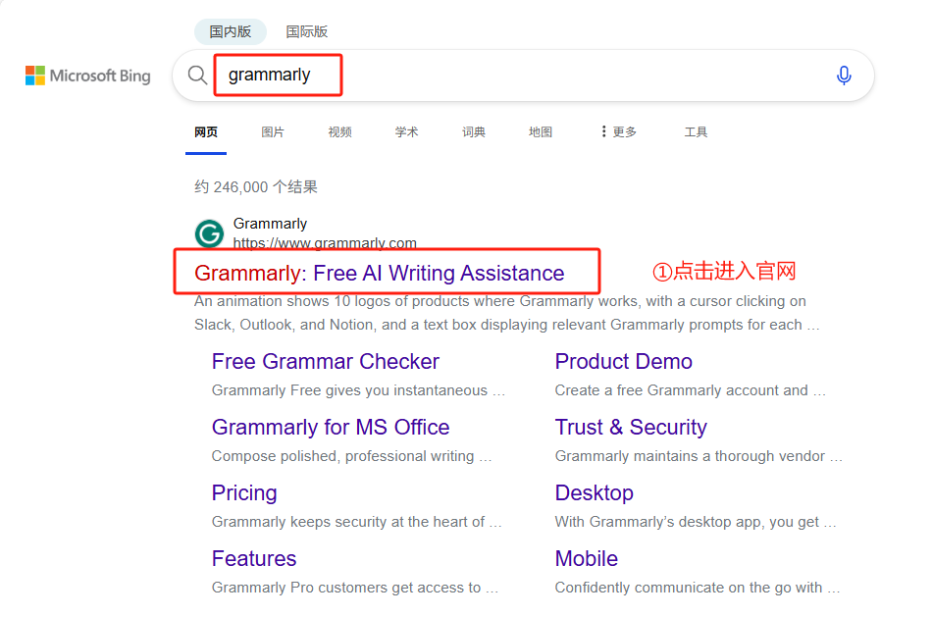Open the Features sitelink

click(x=254, y=558)
